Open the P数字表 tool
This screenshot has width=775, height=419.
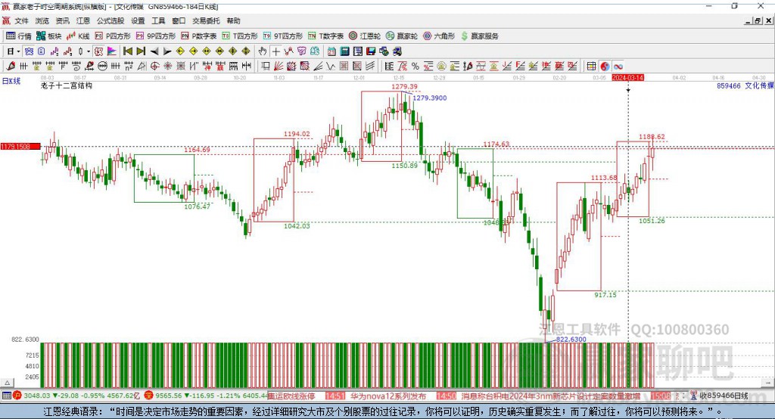click(x=199, y=36)
